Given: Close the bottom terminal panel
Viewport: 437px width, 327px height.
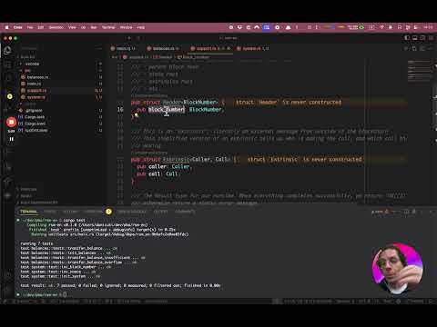Looking at the screenshot, I should coord(431,212).
